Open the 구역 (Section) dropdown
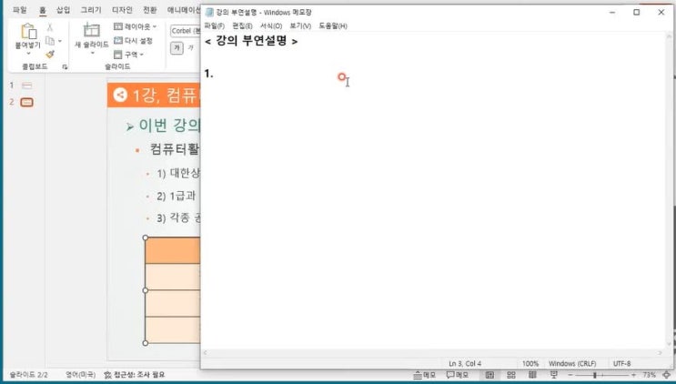The height and width of the screenshot is (384, 676). [134, 55]
